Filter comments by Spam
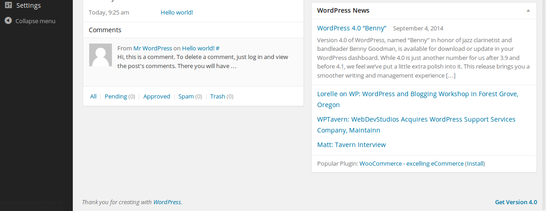 [186, 96]
